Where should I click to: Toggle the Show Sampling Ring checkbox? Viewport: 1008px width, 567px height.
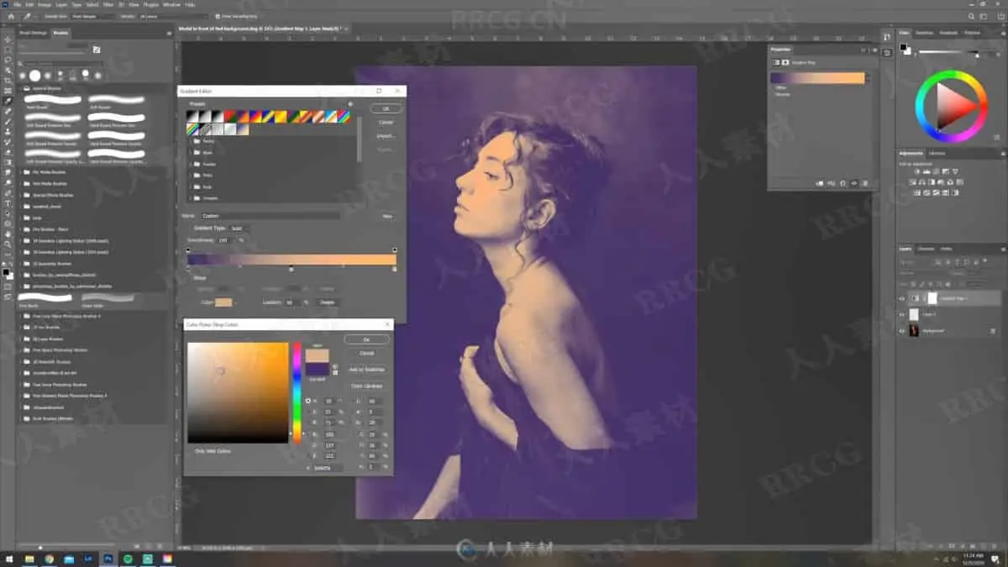(218, 16)
